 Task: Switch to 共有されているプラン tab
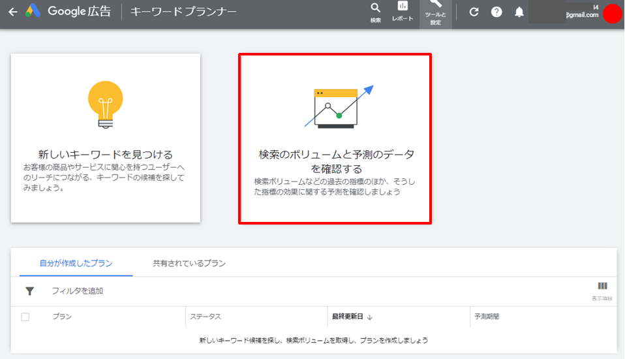(x=189, y=263)
